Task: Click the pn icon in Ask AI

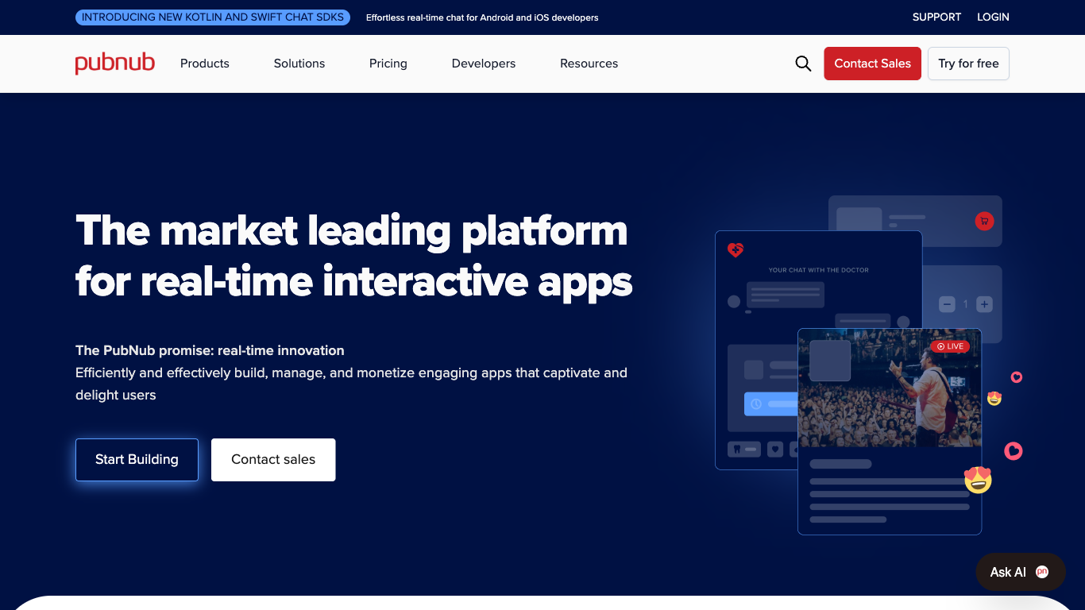Action: click(1042, 572)
